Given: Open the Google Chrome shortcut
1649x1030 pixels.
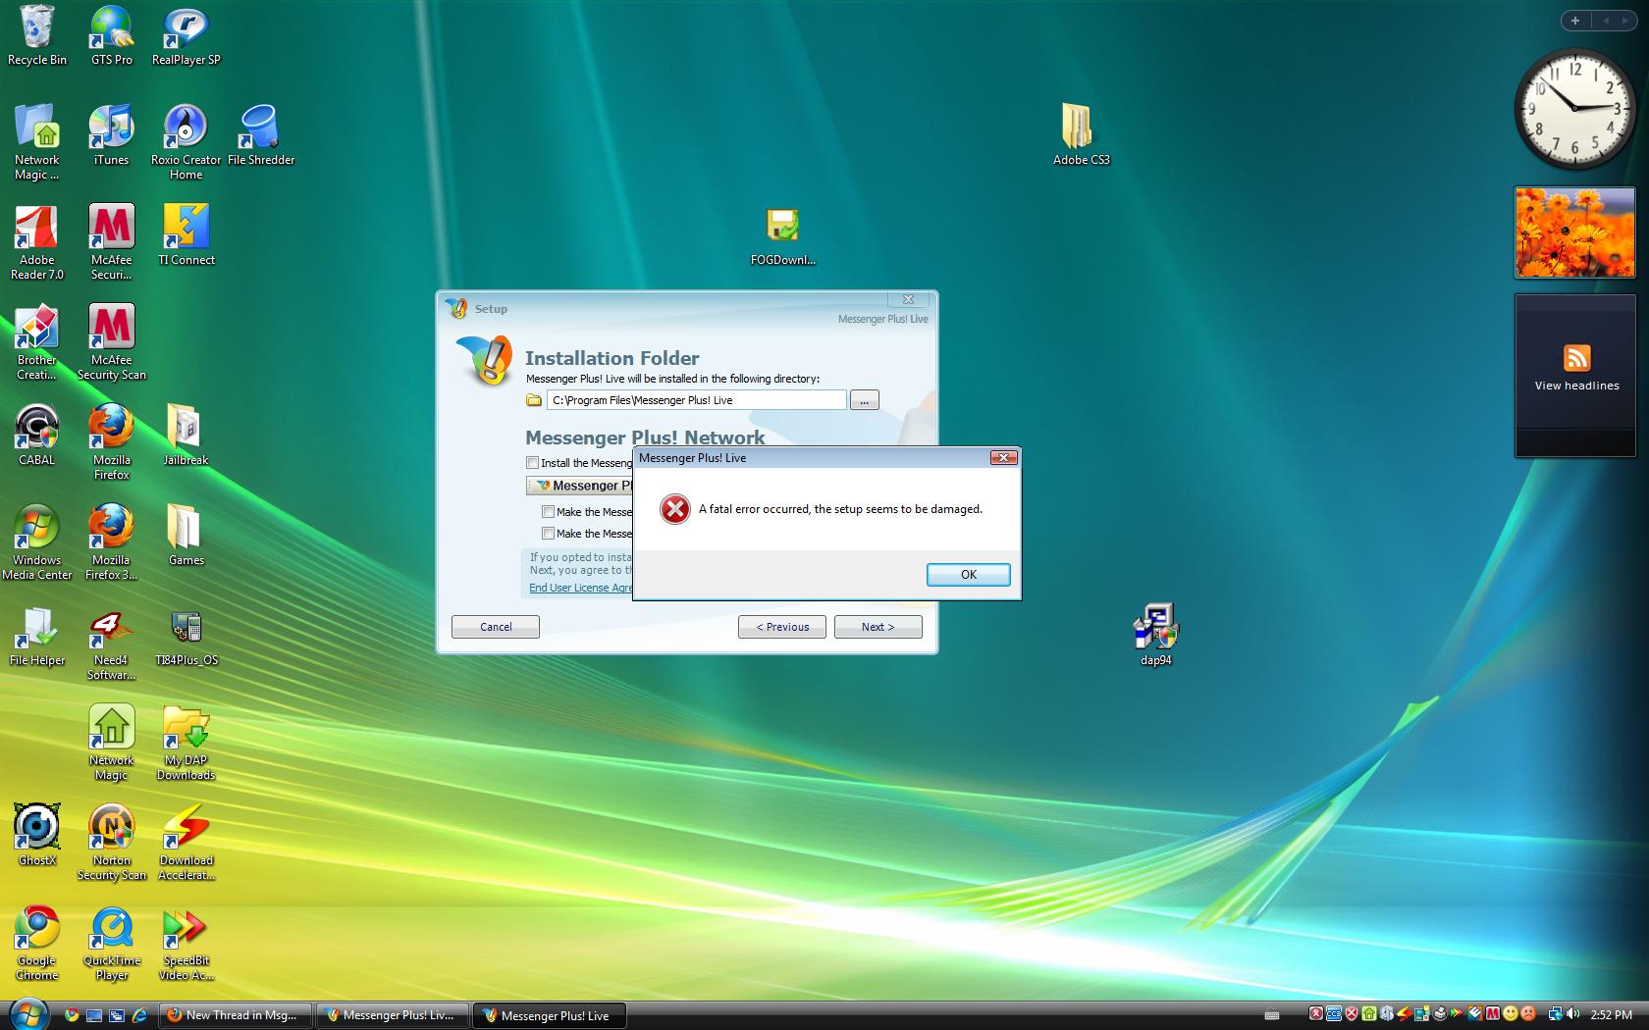Looking at the screenshot, I should [x=37, y=930].
